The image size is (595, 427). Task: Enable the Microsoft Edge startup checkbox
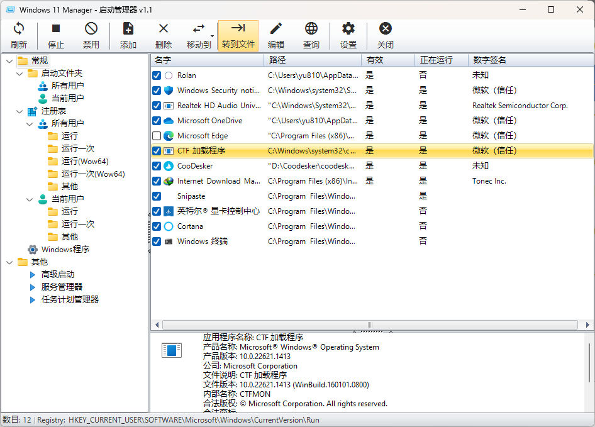click(x=157, y=135)
